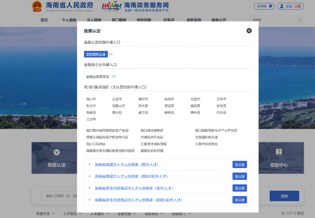Click the search magnifier icon in header
Screen dimensions: 315x218
[300, 19]
